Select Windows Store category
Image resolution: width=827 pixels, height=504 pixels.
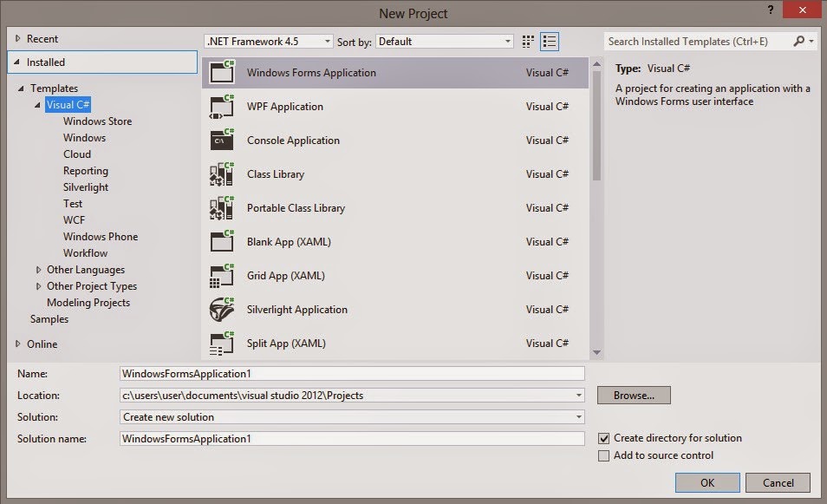coord(98,121)
